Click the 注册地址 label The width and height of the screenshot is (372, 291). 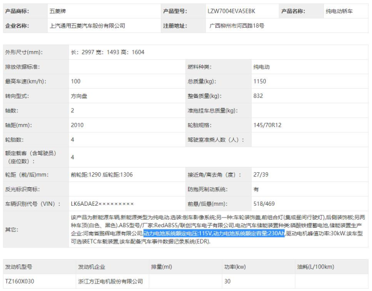(x=175, y=26)
